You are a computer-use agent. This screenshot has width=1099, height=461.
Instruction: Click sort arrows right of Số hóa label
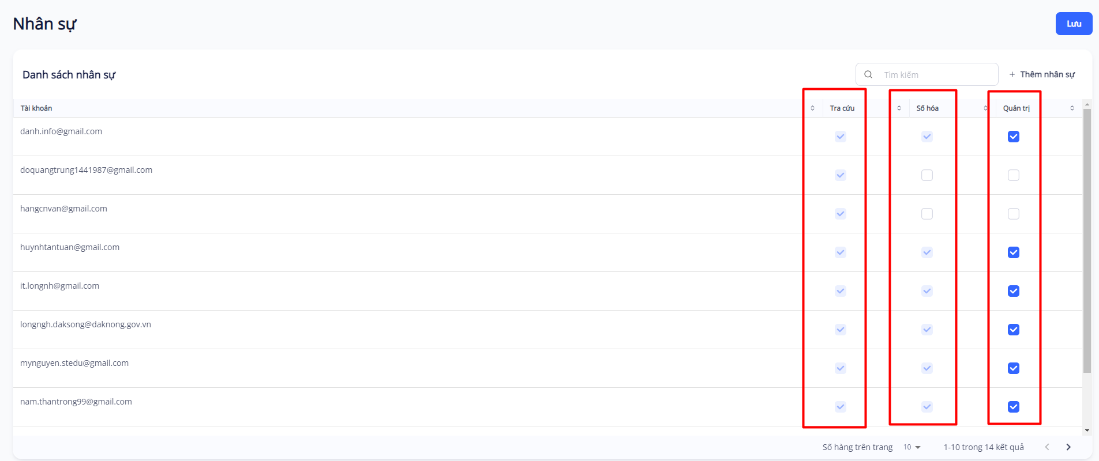[x=985, y=108]
